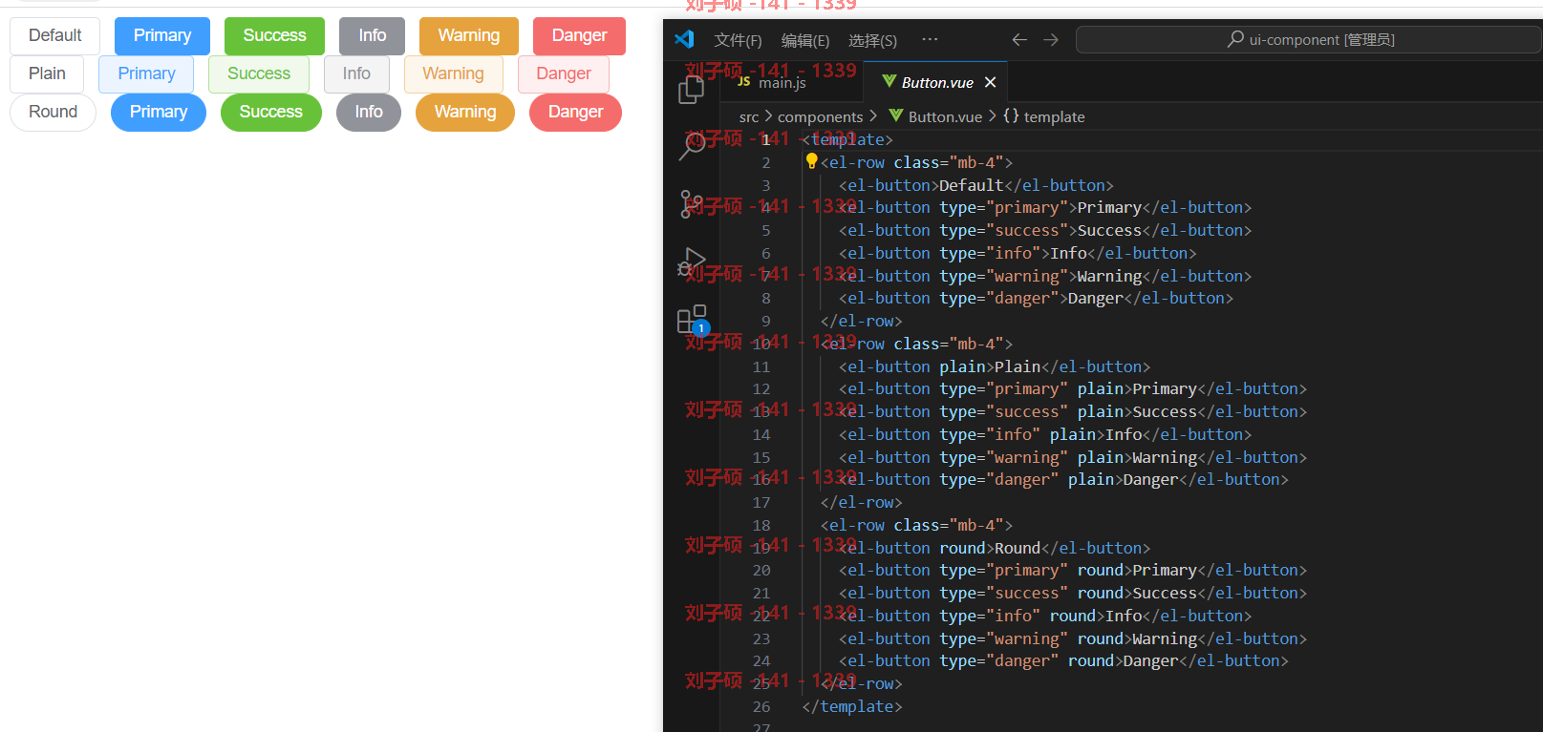
Task: Click the closing </template> tag on line 26
Action: [852, 706]
